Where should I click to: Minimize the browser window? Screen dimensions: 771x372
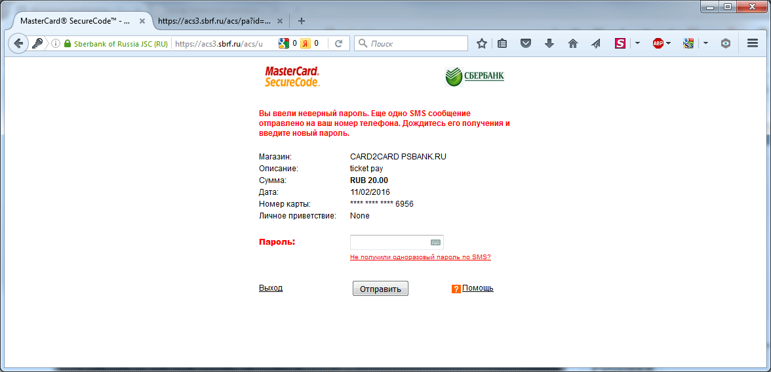709,6
